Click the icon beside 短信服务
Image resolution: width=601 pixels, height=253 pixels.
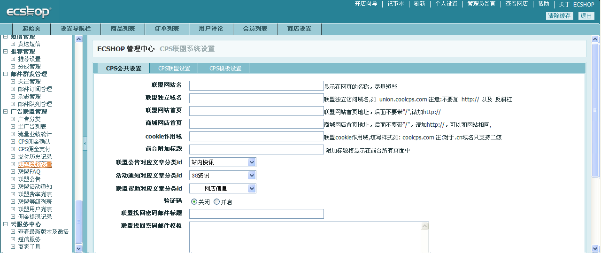[13, 239]
